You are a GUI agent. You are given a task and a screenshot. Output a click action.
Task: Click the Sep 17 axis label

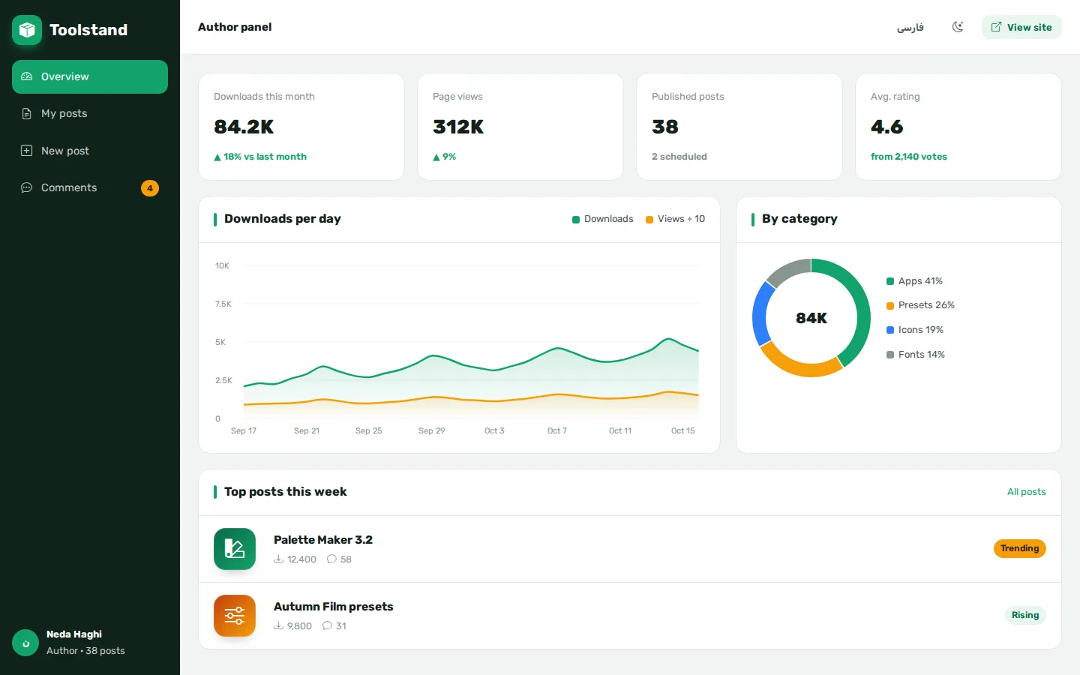pyautogui.click(x=244, y=430)
